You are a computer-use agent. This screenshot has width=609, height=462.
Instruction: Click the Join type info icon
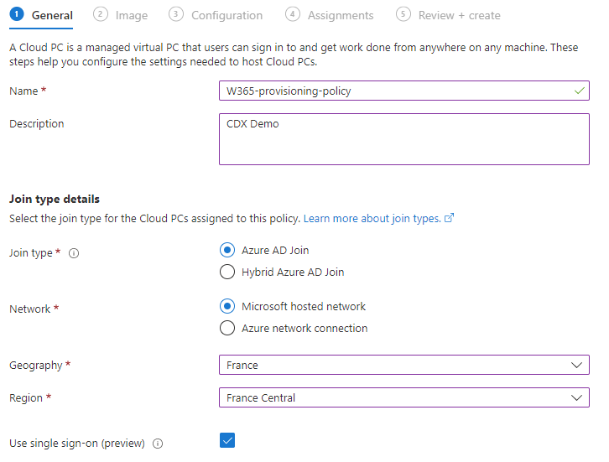[74, 253]
